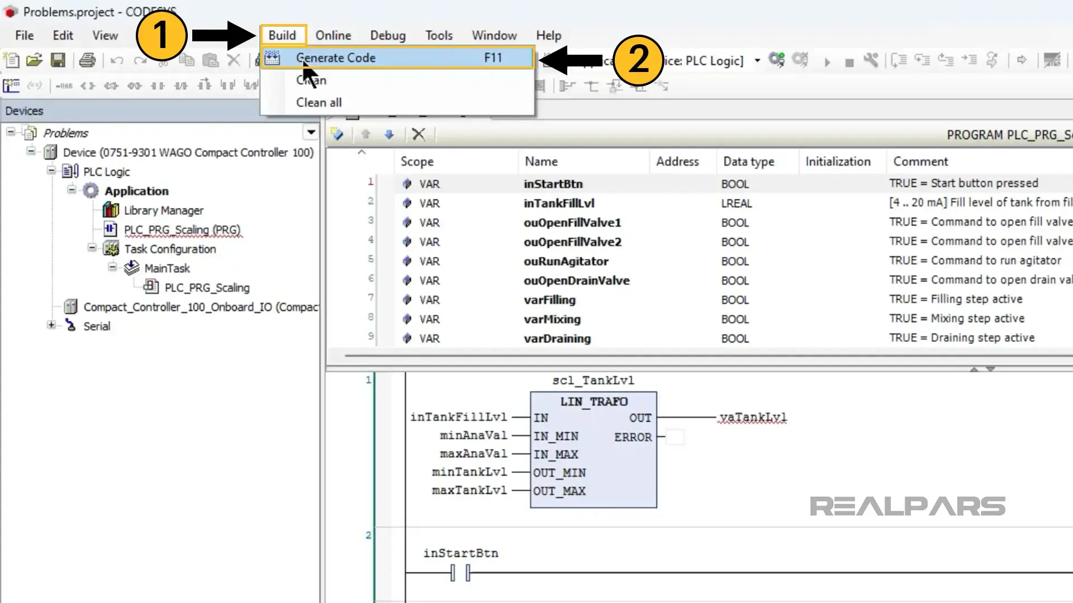Click the Show Current Statement arrow icon

coord(1022,60)
